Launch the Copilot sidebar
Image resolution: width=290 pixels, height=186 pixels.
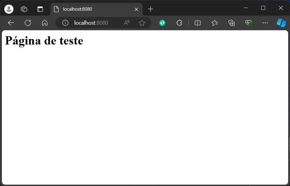(x=281, y=23)
